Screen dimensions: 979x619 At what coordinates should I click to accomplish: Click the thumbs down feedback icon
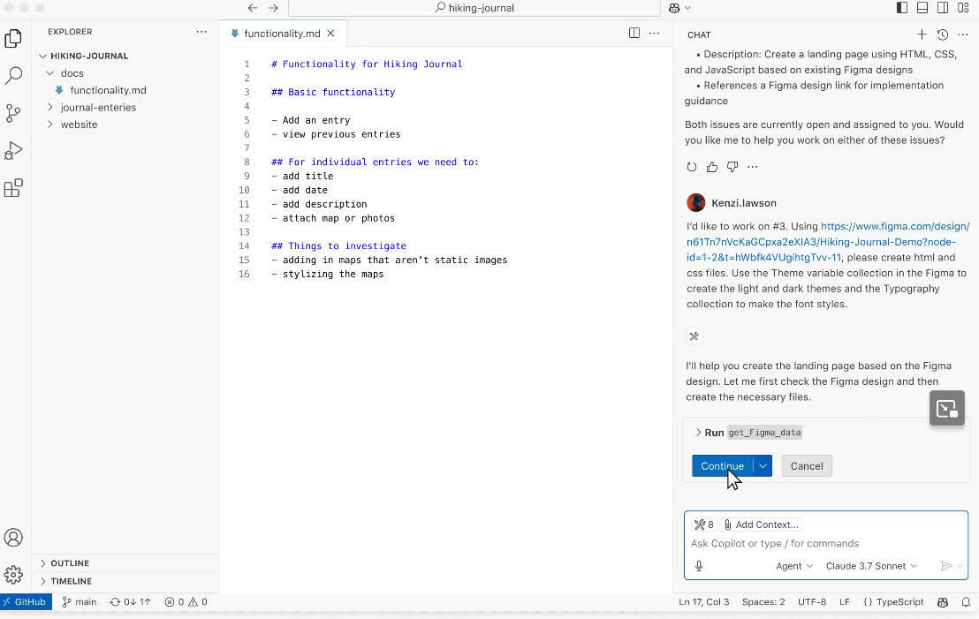[x=732, y=167]
